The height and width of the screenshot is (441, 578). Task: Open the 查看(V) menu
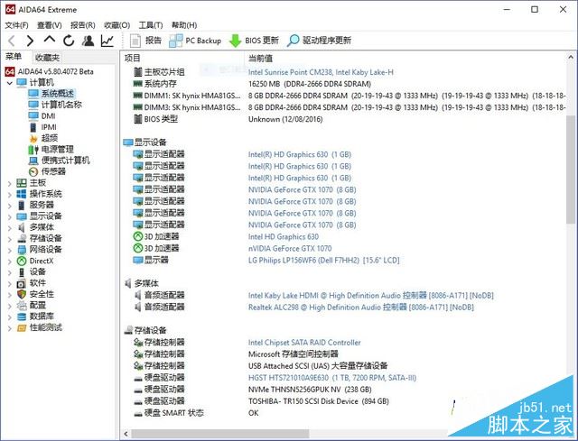(x=50, y=25)
